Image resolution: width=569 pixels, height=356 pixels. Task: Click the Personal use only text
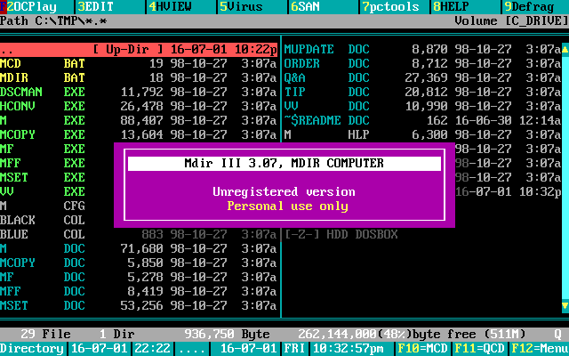tap(288, 206)
